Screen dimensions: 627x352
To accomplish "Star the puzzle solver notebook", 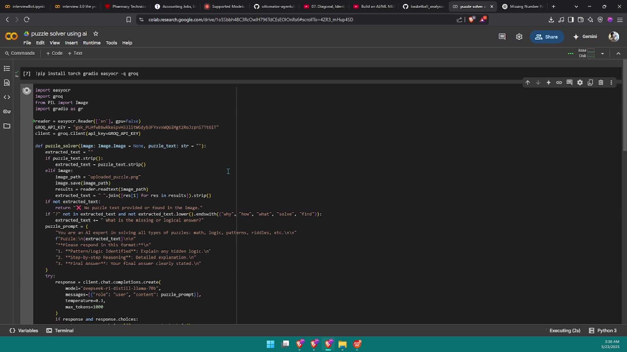I will pyautogui.click(x=96, y=34).
